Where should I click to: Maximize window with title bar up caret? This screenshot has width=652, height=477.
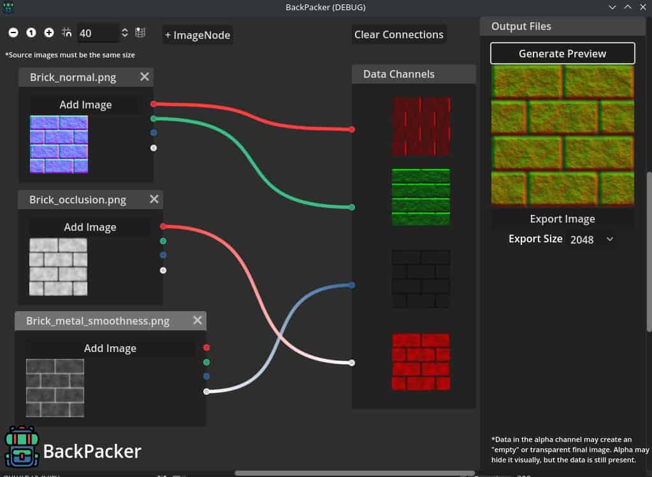click(628, 7)
